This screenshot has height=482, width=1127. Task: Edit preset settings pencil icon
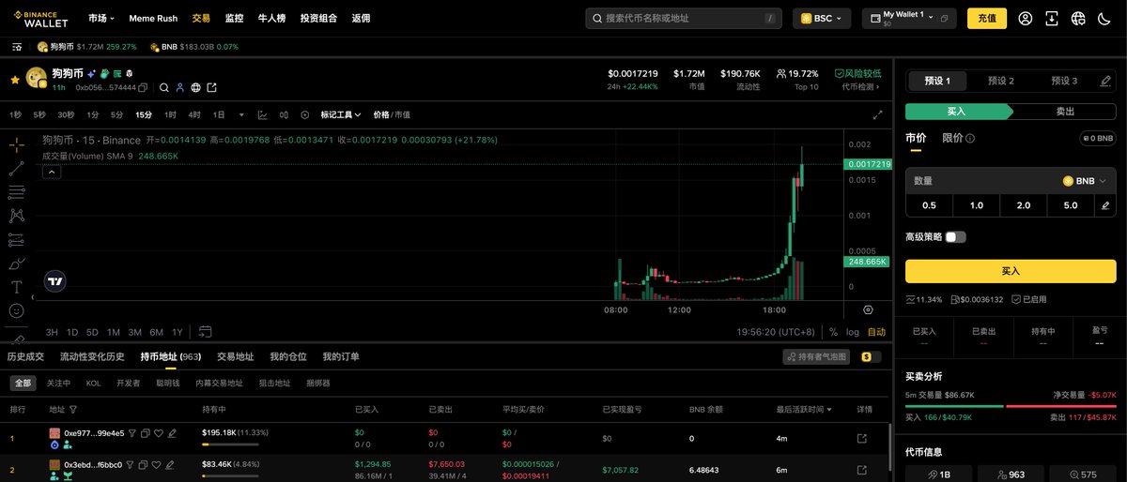[x=1105, y=81]
